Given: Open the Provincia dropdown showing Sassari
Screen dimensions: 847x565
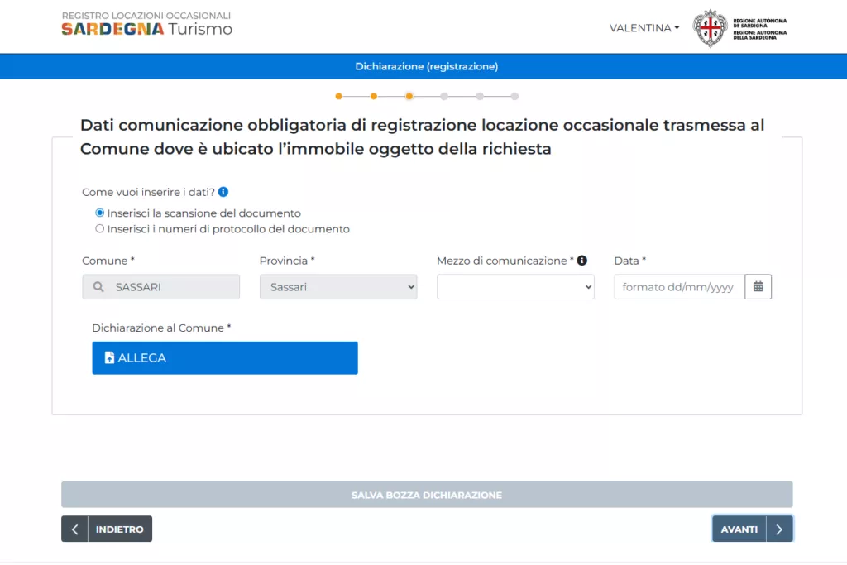Looking at the screenshot, I should pyautogui.click(x=337, y=286).
